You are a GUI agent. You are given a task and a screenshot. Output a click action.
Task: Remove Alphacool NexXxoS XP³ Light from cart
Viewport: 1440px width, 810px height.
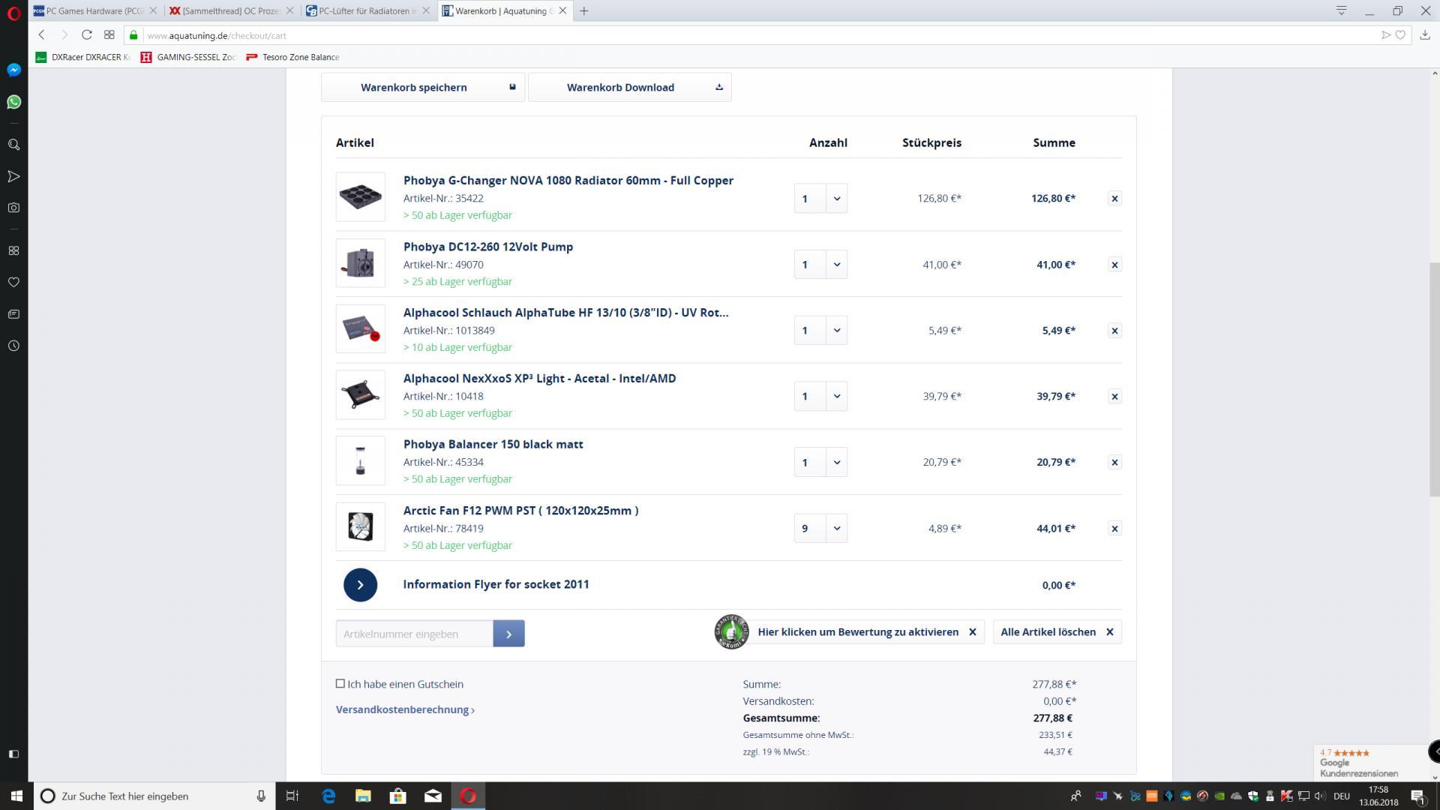[1114, 397]
